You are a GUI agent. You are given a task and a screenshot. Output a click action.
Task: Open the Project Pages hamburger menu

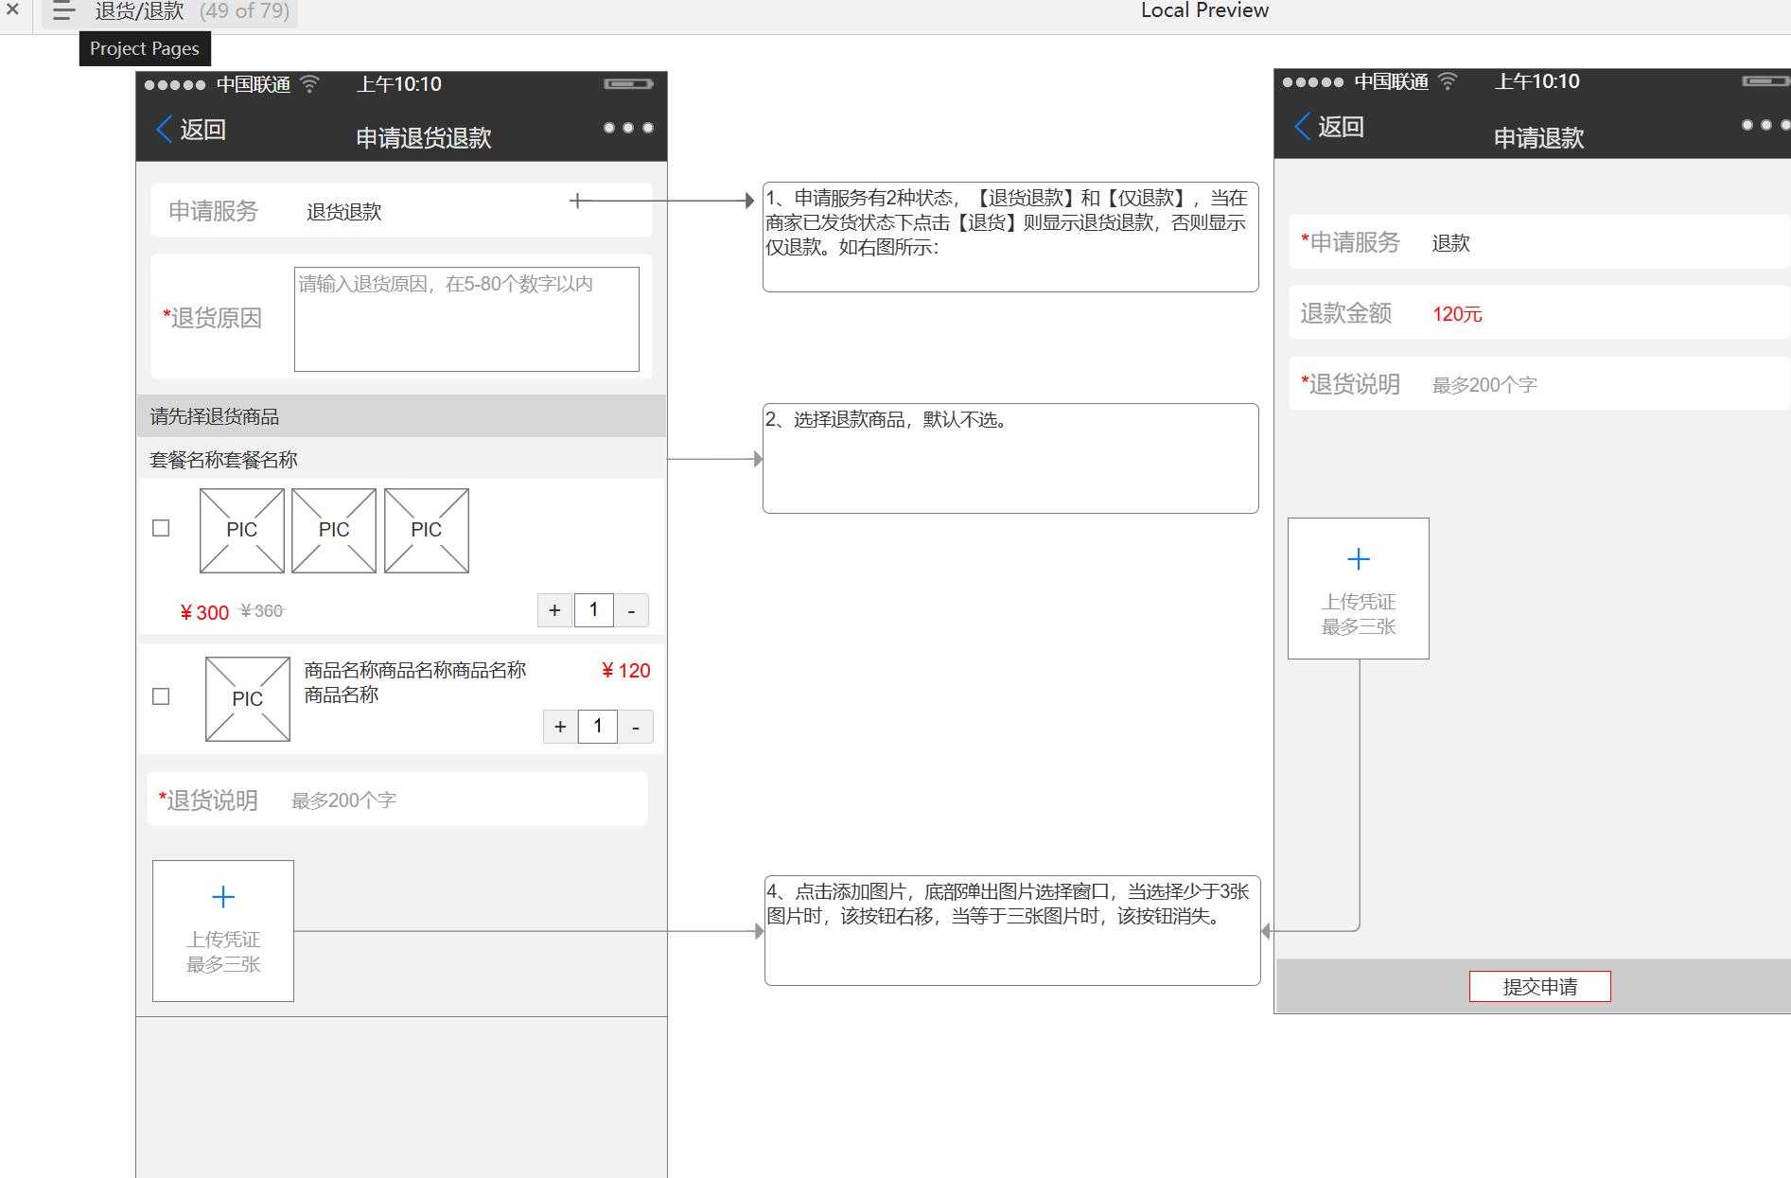coord(62,11)
